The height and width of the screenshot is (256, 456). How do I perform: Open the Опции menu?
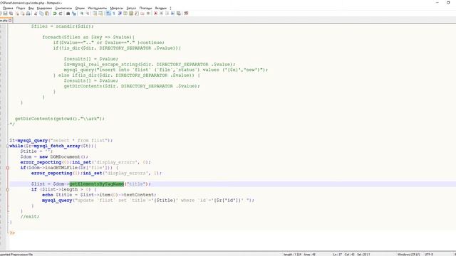tap(80, 8)
